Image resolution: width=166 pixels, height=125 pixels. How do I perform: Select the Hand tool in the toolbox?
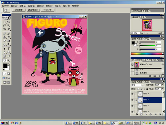[x=4, y=60]
